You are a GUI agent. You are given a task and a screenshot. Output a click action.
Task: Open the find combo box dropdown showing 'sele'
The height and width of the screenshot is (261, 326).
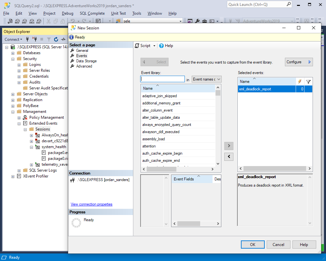[x=181, y=21]
